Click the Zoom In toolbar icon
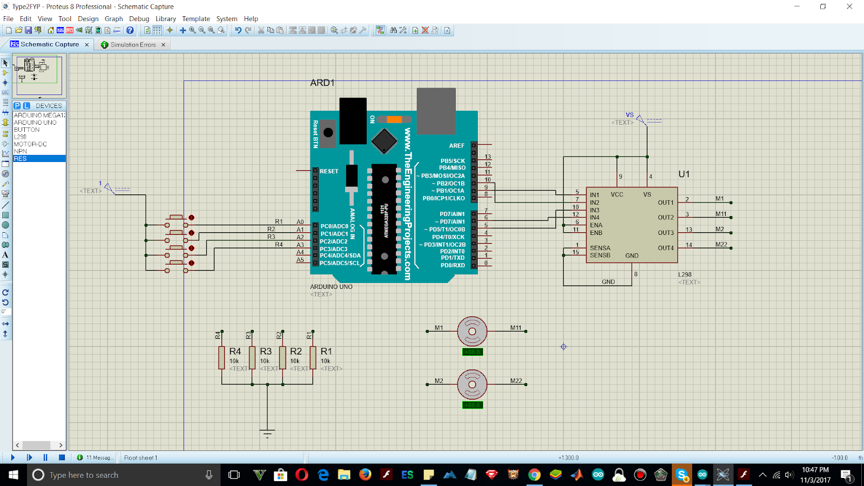This screenshot has height=486, width=864. point(191,30)
